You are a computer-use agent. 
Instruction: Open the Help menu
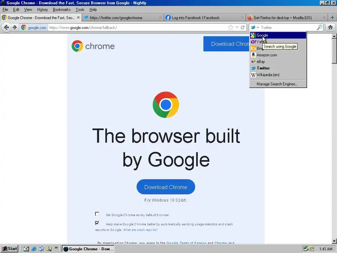tap(93, 10)
